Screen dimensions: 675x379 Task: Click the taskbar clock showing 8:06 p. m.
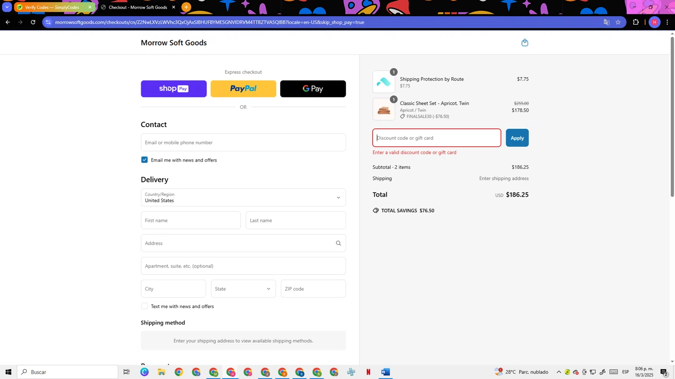click(x=644, y=372)
